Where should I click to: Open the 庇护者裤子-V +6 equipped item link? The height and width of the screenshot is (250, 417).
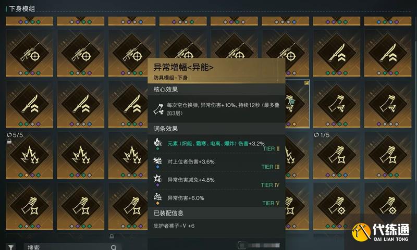[x=174, y=226]
